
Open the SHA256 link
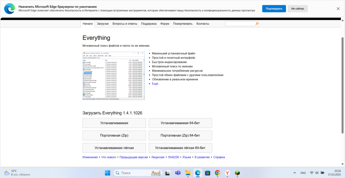coord(174,157)
